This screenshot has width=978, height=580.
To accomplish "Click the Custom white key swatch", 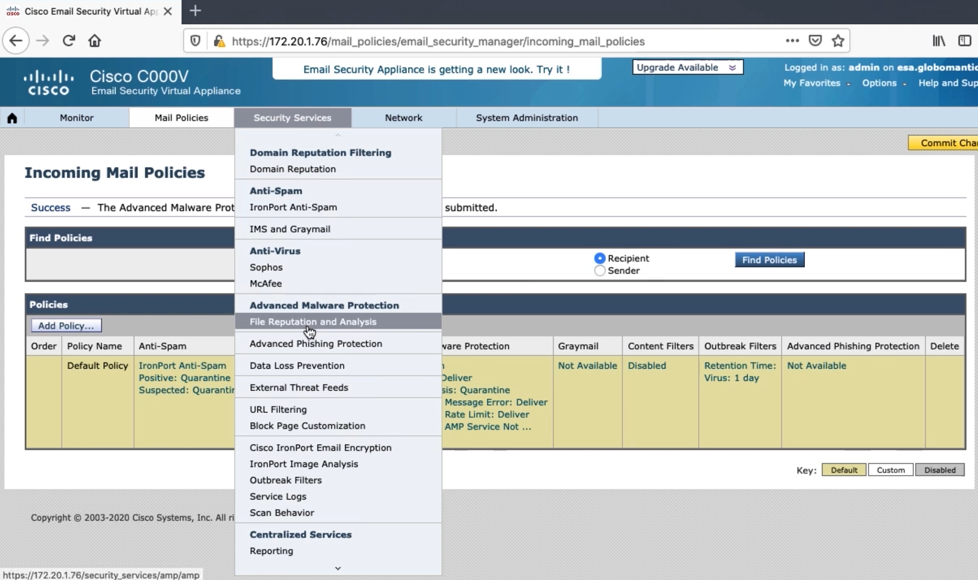I will pyautogui.click(x=891, y=470).
